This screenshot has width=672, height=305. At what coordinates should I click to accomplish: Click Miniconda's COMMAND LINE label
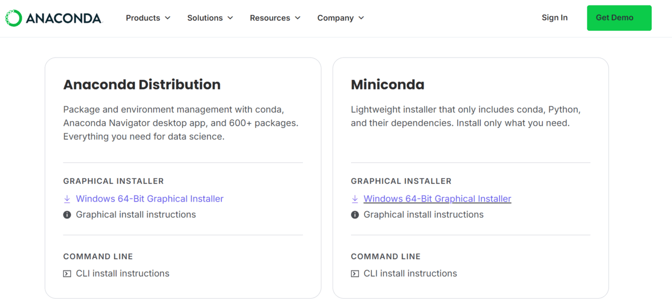[x=386, y=256]
